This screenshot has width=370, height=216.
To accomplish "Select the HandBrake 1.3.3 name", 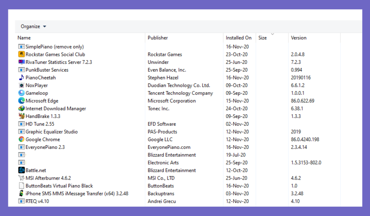I will click(x=43, y=116).
